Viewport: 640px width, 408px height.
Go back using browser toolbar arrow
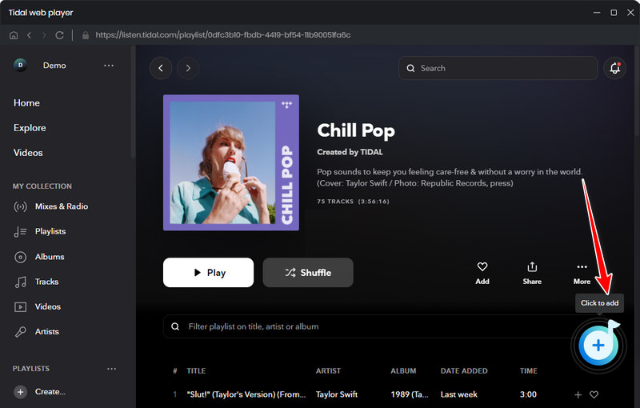tap(29, 35)
